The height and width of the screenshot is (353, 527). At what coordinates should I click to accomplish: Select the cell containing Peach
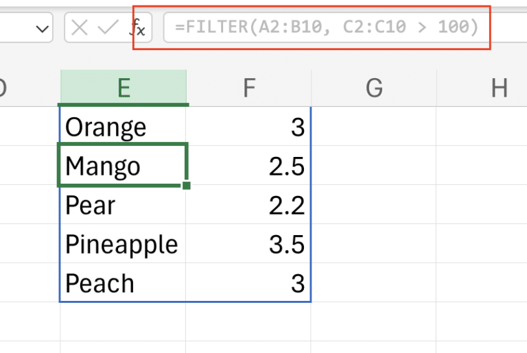[123, 282]
